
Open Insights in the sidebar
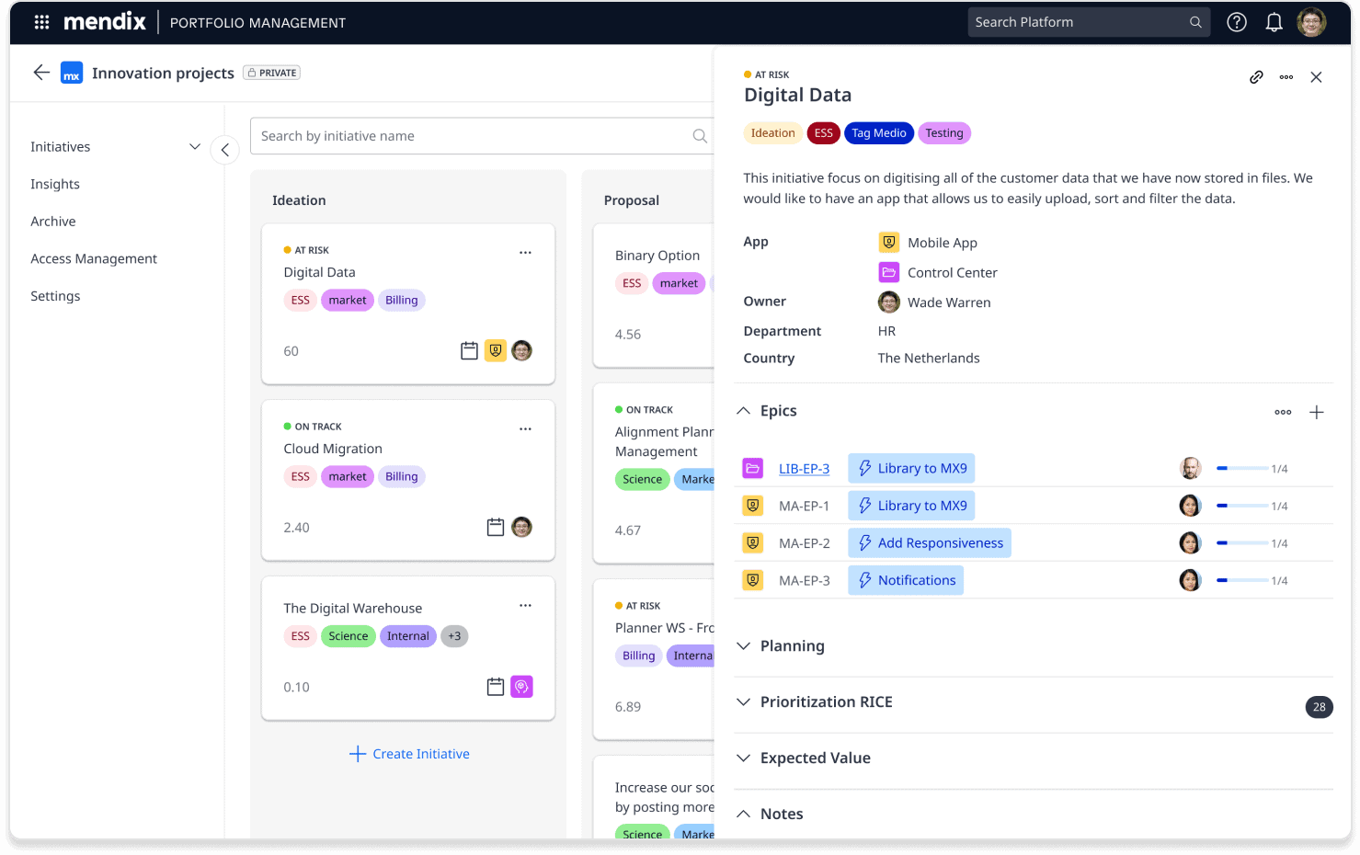55,184
